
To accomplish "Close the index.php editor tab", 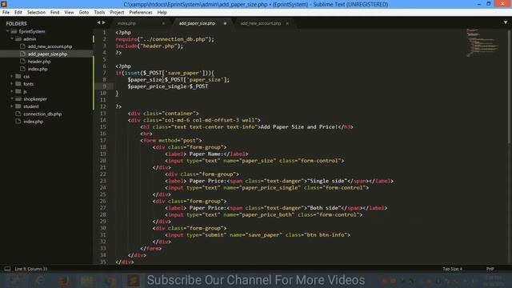I will (163, 23).
